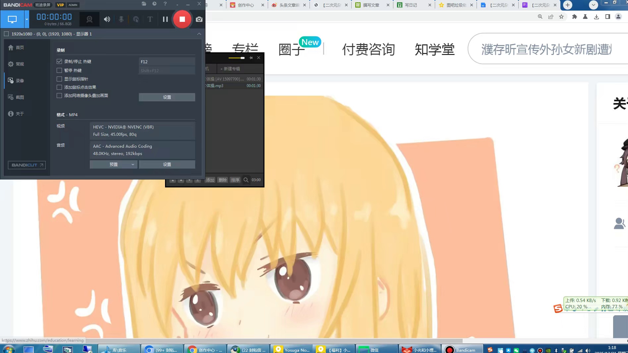Expand the recording mode dropdown arrow
Image resolution: width=628 pixels, height=353 pixels.
(x=27, y=19)
